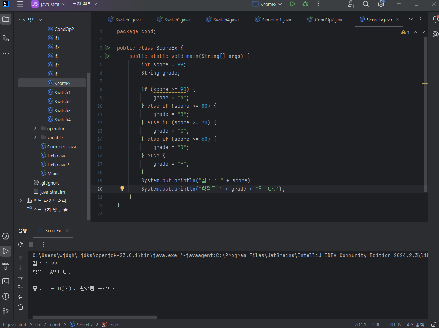Click the Rerun ScoreEx icon in run panel
Image resolution: width=439 pixels, height=328 pixels.
[21, 244]
